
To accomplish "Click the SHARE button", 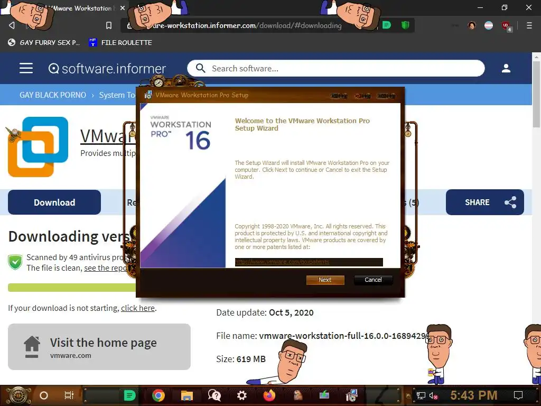I will [x=485, y=202].
